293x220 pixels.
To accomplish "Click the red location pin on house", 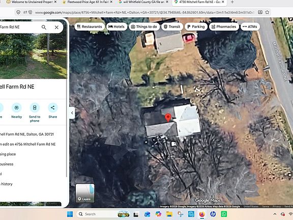I will 168,118.
